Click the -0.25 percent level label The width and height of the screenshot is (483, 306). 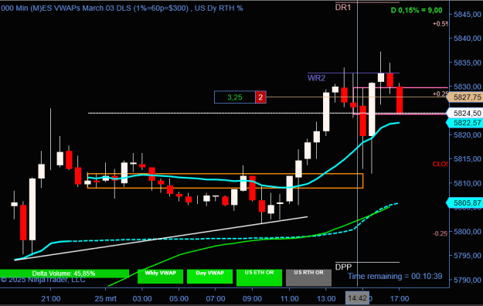click(440, 233)
